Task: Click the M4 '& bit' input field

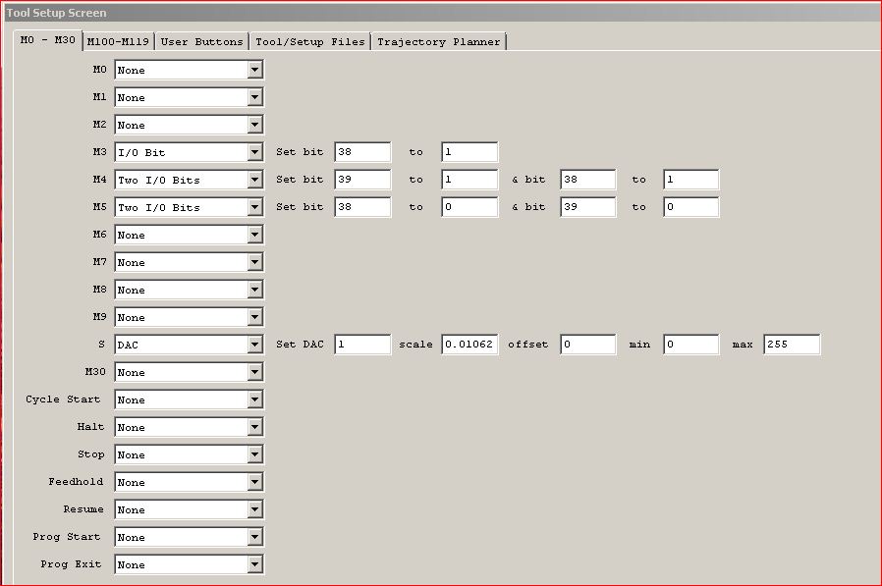Action: tap(587, 181)
